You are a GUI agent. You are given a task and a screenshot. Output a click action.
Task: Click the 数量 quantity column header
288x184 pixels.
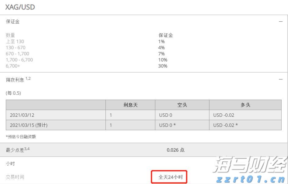10,35
